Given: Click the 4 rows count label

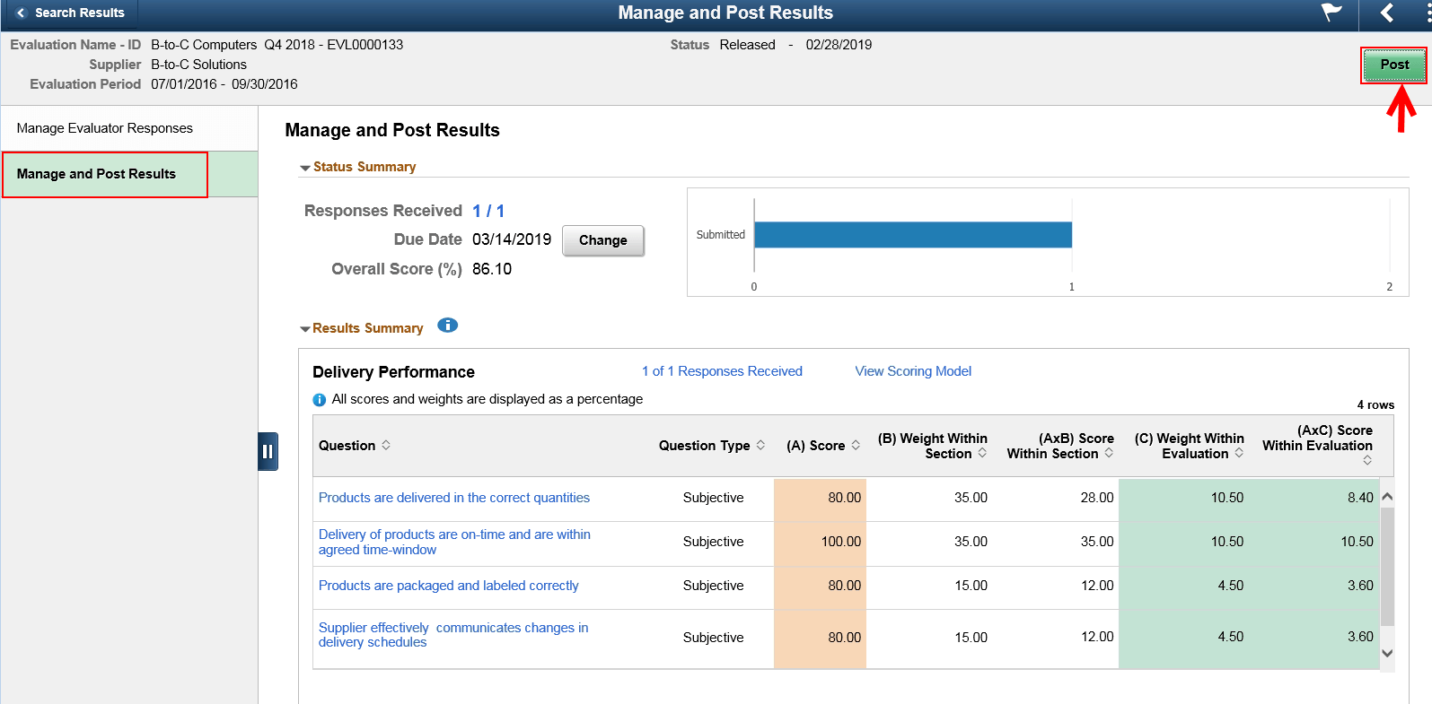Looking at the screenshot, I should click(x=1375, y=405).
